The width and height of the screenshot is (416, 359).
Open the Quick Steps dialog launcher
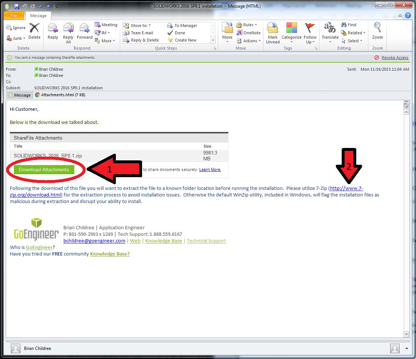click(x=215, y=48)
